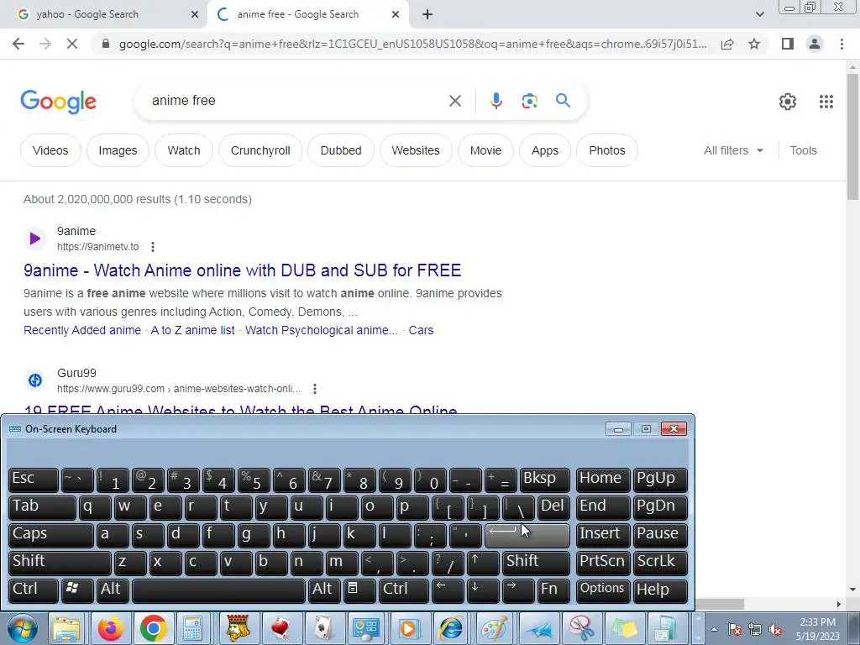Expand the All filters dropdown

tap(733, 150)
